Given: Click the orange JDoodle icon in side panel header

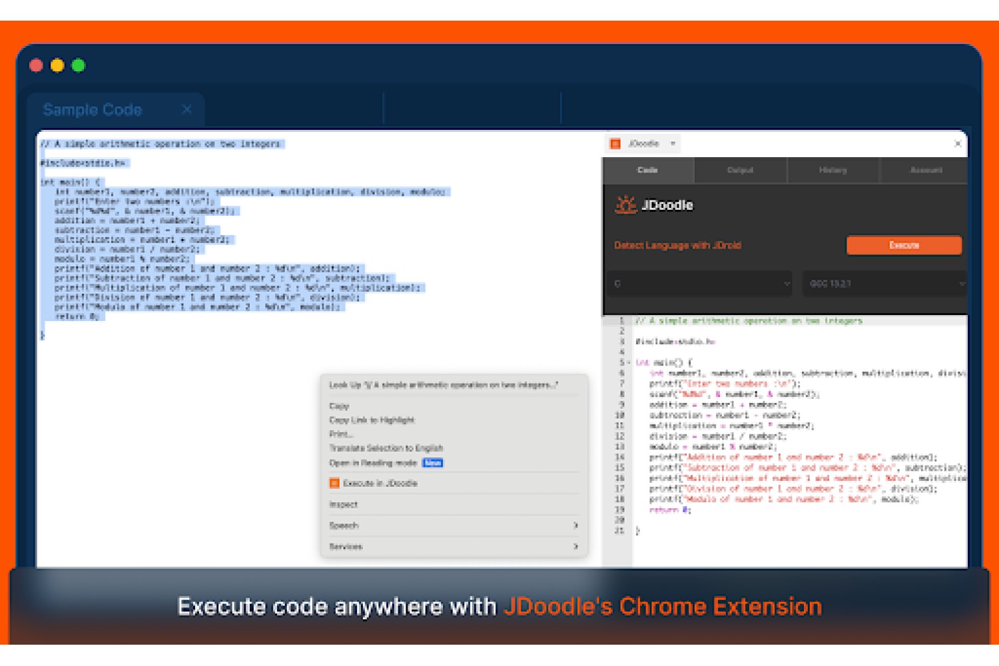Looking at the screenshot, I should tap(615, 144).
